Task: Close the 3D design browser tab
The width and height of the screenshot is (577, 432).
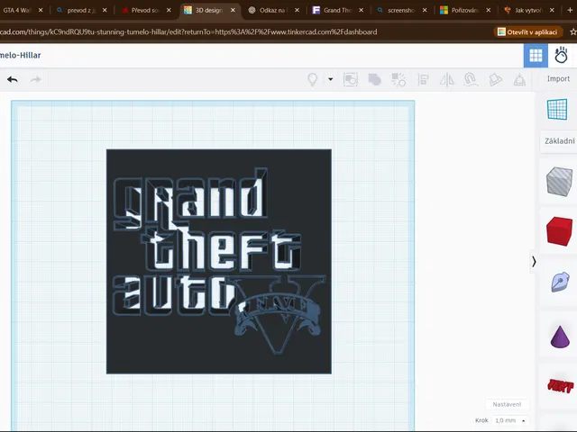Action: coord(233,10)
